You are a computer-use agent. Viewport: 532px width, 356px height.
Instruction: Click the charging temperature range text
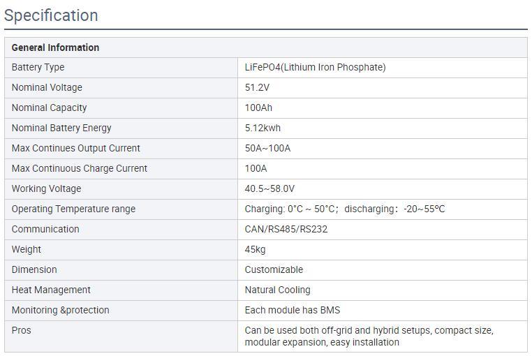click(x=291, y=209)
